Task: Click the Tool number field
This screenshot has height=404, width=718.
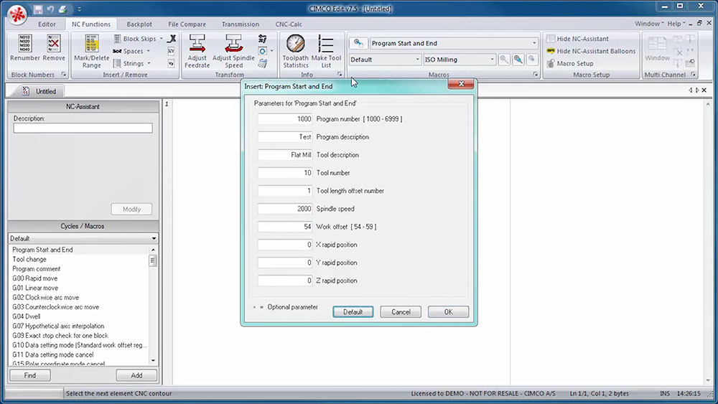Action: coord(285,173)
